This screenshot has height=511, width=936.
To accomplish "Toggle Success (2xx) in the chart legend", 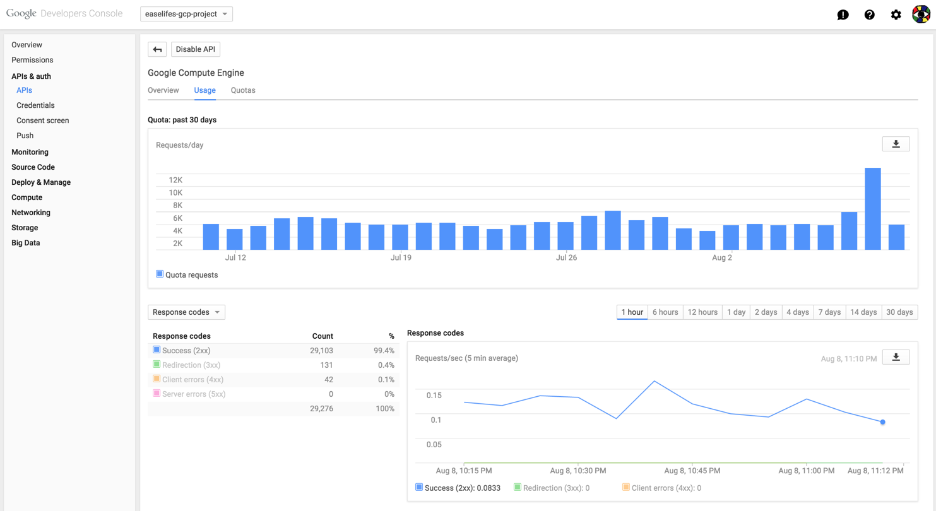I will coord(418,487).
